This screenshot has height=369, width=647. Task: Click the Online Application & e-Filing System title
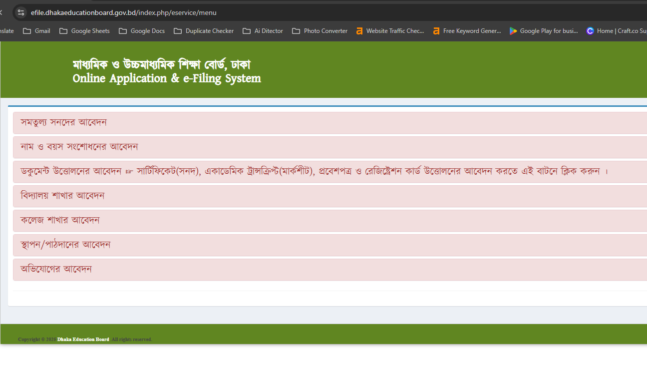pos(167,79)
